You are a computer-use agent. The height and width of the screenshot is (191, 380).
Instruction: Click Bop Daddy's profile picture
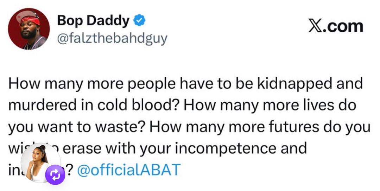pyautogui.click(x=29, y=29)
